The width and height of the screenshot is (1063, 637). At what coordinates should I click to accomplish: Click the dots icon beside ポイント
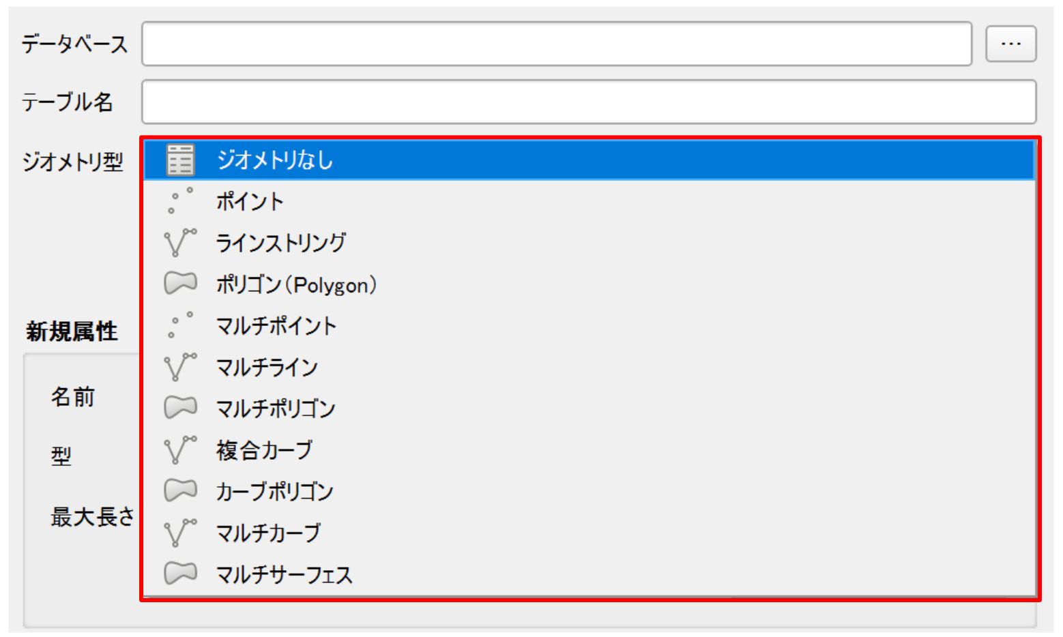pos(181,201)
